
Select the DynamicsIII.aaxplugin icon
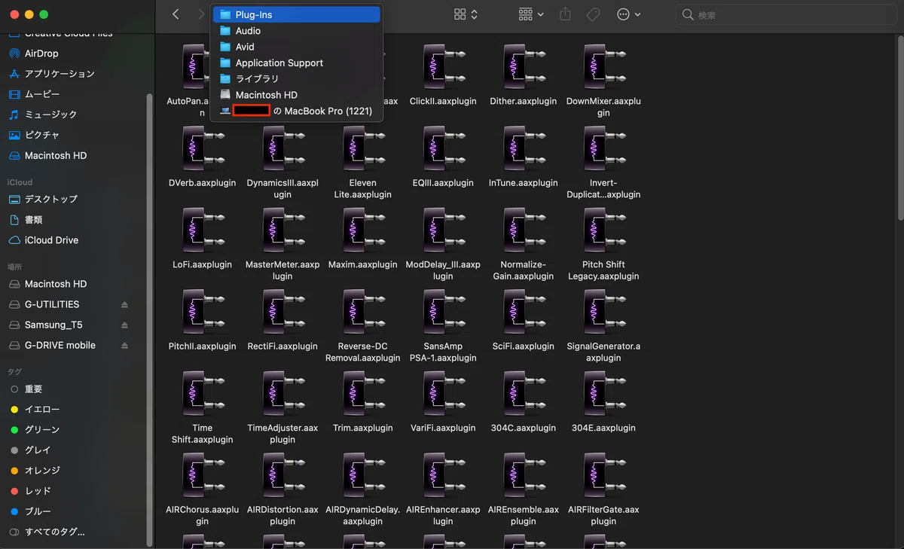(282, 148)
